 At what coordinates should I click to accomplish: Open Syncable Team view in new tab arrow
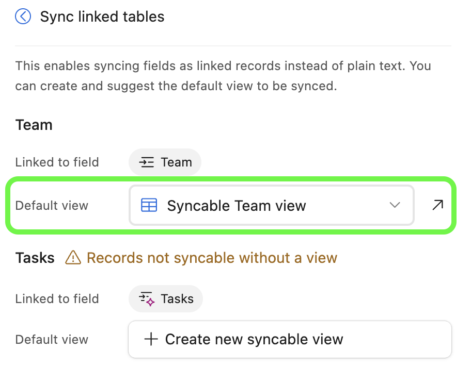pos(437,205)
